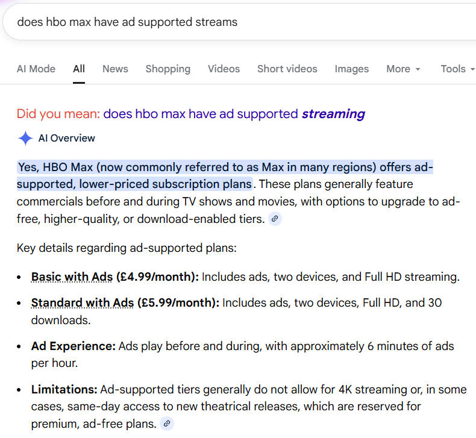Follow the 'does hbo max have ad supported streaming' suggestion
This screenshot has width=476, height=438.
pos(234,114)
